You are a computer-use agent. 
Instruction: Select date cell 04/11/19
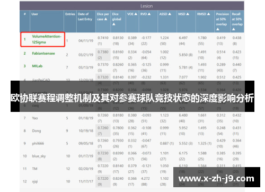point(86,41)
